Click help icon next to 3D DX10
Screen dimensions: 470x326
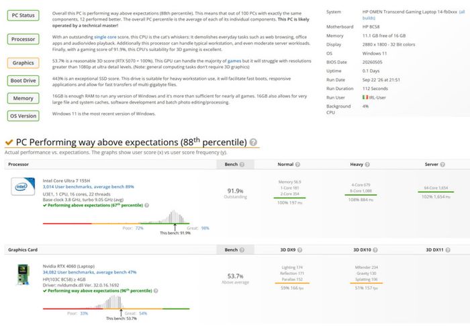[375, 250]
